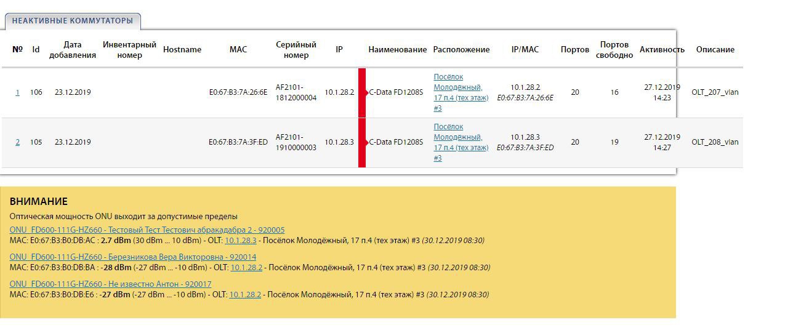Select description OLT_207_vlan
The image size is (785, 333).
pyautogui.click(x=715, y=92)
